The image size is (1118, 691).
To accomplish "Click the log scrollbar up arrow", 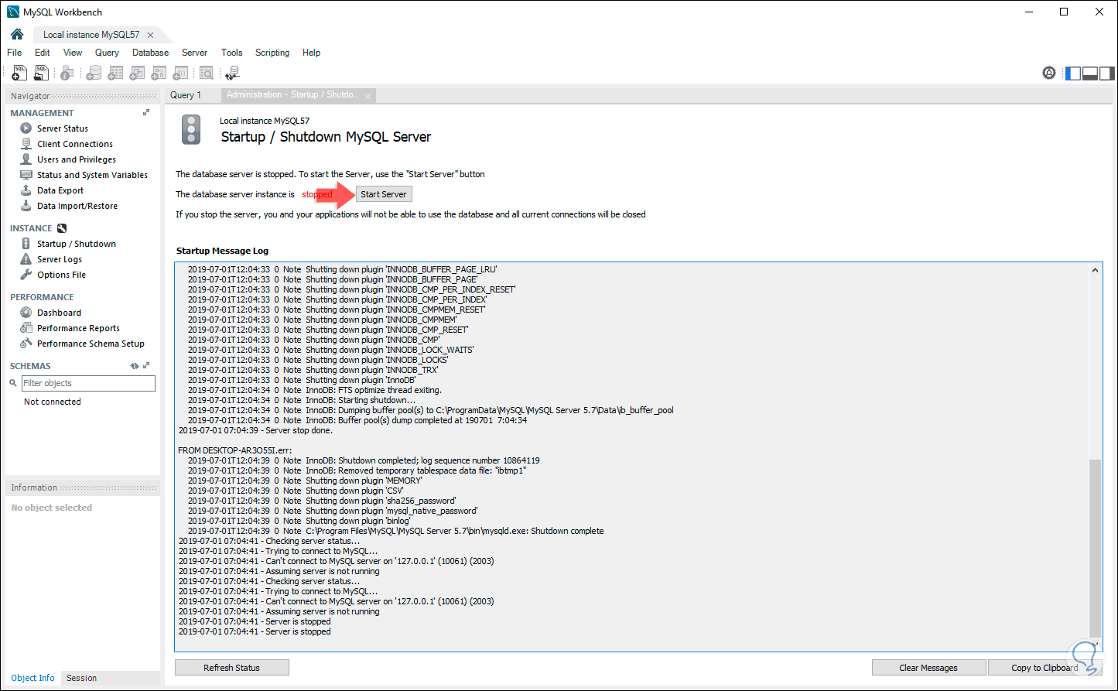I will [1095, 270].
